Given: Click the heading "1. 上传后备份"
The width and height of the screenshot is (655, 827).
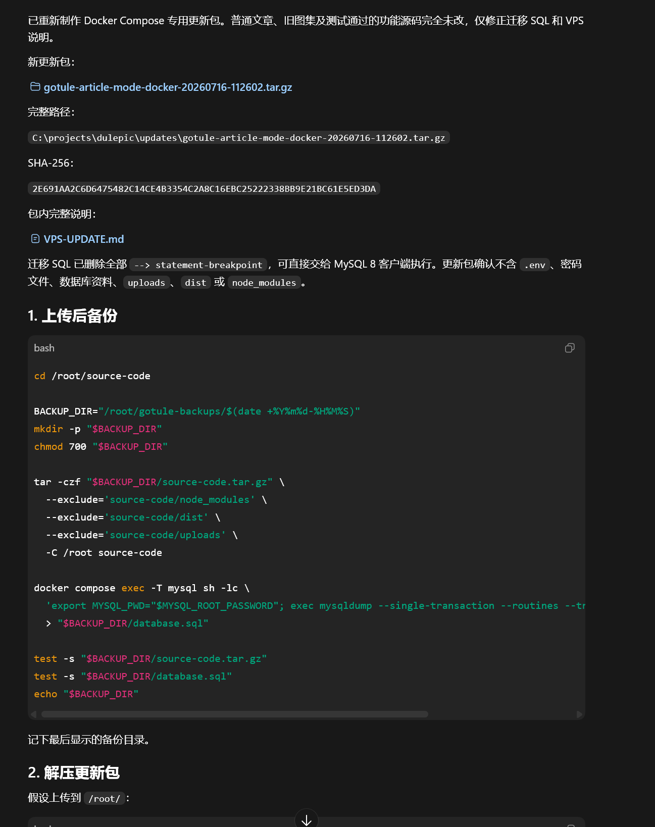Looking at the screenshot, I should [x=73, y=316].
